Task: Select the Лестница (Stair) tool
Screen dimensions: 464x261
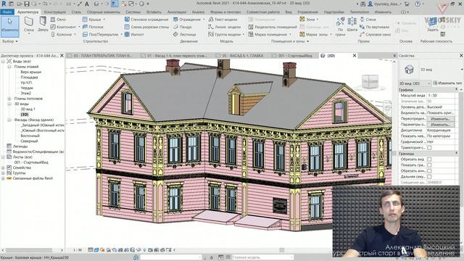Action: [x=185, y=34]
